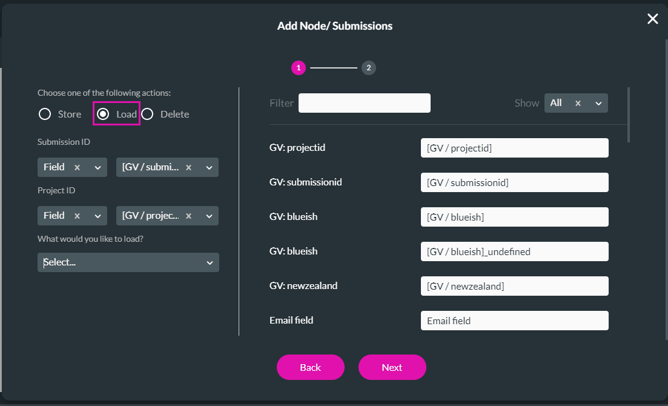This screenshot has height=406, width=668.
Task: Click the Back button
Action: [310, 367]
